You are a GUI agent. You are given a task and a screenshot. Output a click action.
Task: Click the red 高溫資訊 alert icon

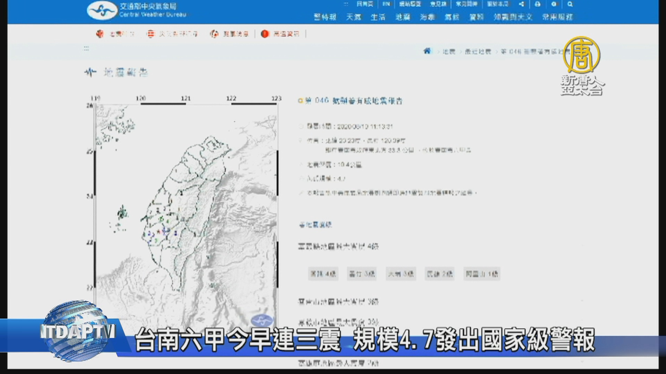(x=265, y=34)
